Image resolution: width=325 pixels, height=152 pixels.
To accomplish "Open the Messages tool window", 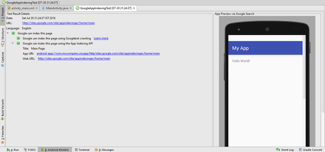I will [x=104, y=150].
